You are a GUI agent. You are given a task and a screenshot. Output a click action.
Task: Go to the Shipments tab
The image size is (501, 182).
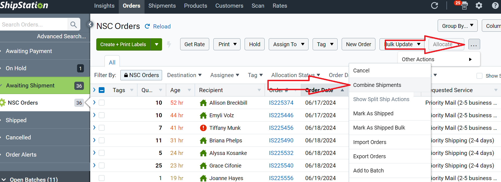point(162,6)
